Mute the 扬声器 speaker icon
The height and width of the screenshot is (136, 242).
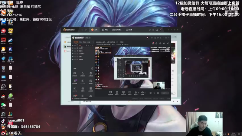click(x=142, y=92)
